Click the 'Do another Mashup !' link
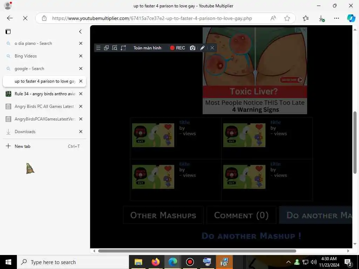This screenshot has height=269, width=359. pyautogui.click(x=251, y=236)
